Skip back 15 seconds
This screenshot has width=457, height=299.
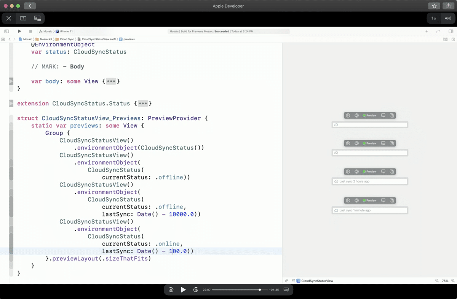point(171,290)
